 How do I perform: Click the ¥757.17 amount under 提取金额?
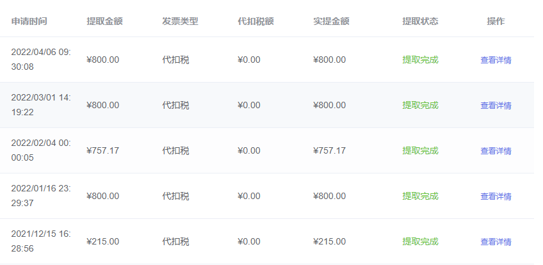point(102,151)
